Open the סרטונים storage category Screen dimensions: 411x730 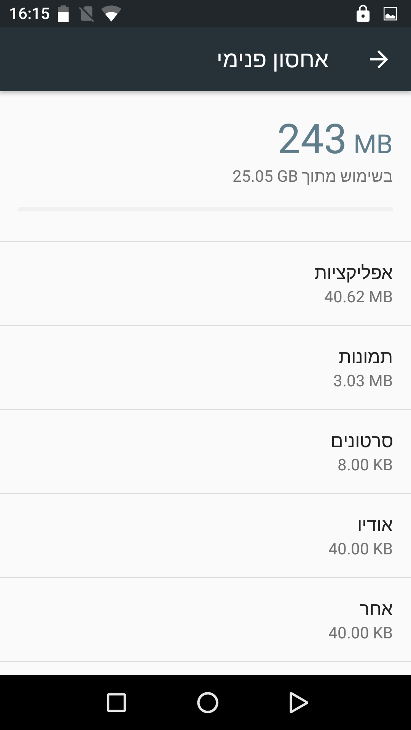pos(205,452)
